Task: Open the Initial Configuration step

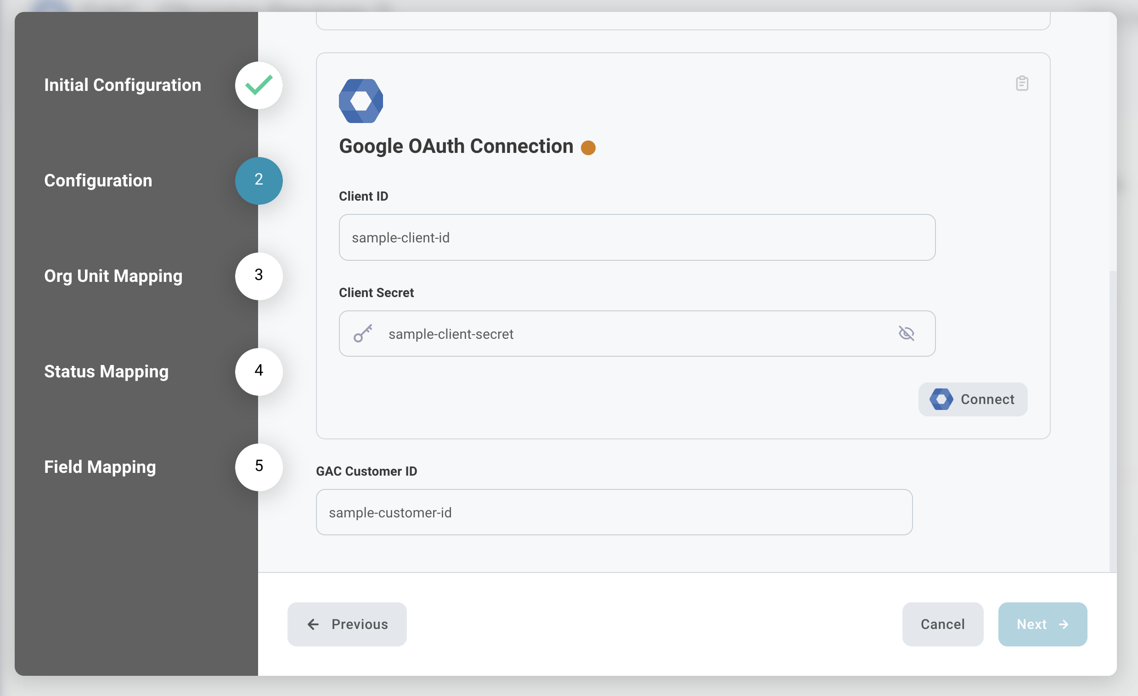Action: click(x=123, y=85)
